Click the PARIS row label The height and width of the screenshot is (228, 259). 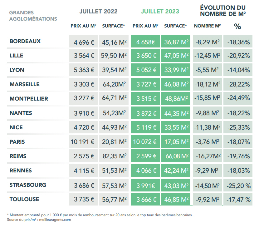coord(17,142)
